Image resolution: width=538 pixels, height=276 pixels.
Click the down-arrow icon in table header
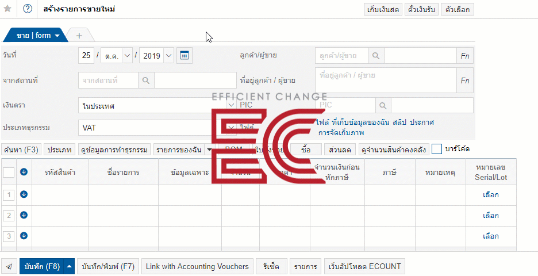point(24,172)
